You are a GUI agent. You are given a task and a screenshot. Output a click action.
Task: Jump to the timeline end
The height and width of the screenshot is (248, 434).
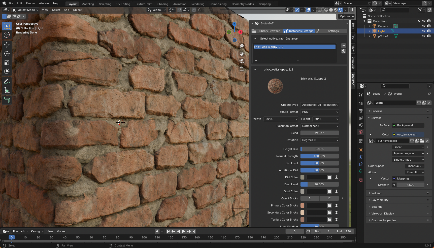click(194, 231)
